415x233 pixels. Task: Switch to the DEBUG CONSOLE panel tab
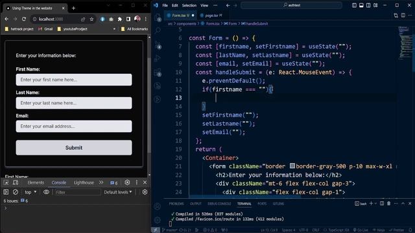coord(219,204)
